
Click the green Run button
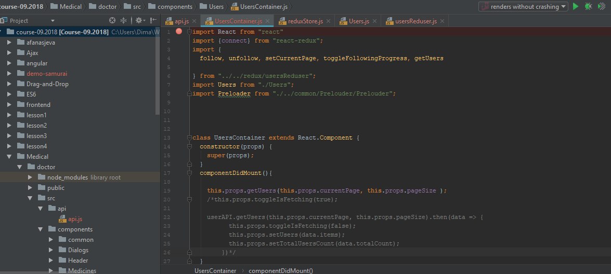(x=576, y=7)
